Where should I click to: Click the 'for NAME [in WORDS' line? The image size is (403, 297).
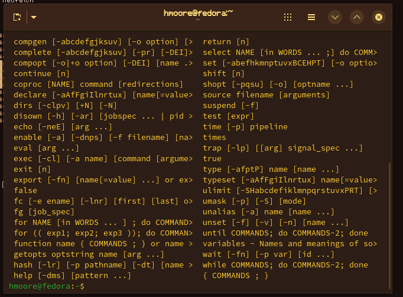pos(103,223)
